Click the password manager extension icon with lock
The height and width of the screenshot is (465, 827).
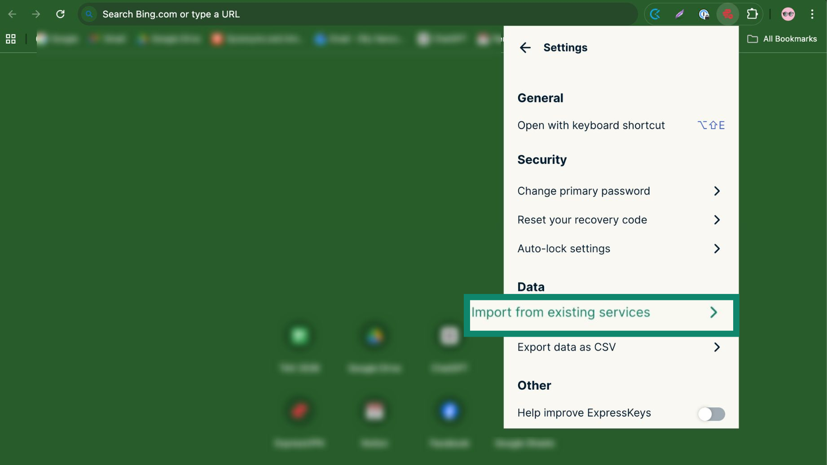pos(704,14)
